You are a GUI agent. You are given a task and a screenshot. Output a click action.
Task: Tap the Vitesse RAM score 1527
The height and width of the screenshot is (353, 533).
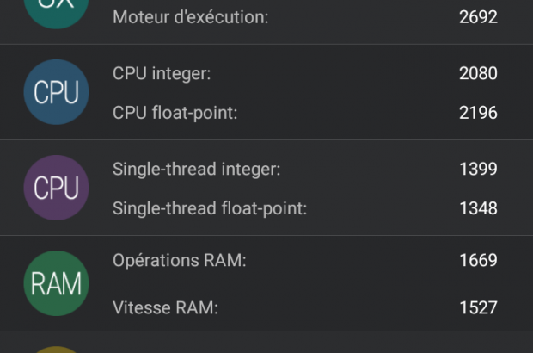478,307
